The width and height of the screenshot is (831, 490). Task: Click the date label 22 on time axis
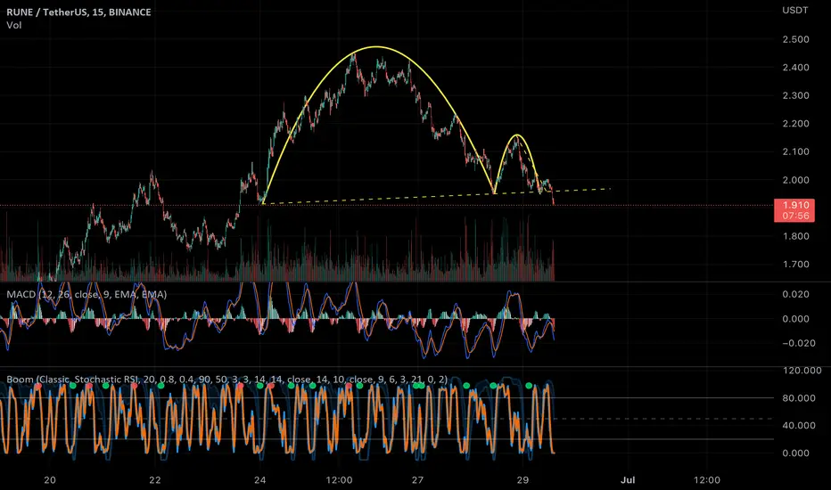[155, 480]
